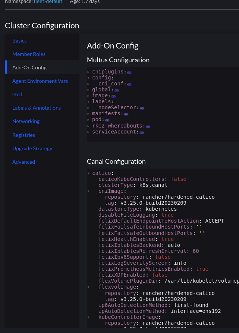
Task: Click the Canal Configuration heading
Action: click(x=116, y=161)
